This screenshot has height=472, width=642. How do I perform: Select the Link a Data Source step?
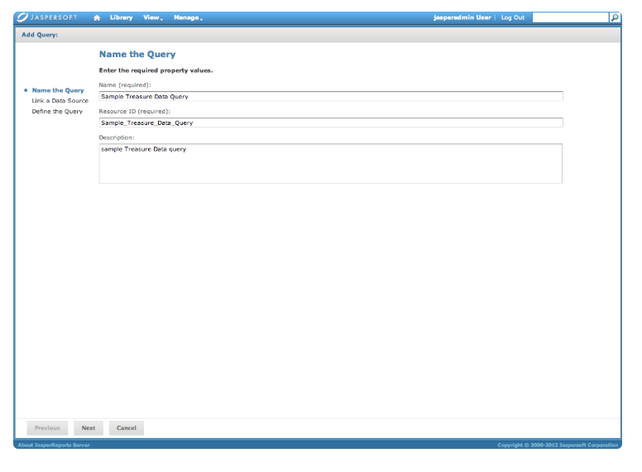60,101
